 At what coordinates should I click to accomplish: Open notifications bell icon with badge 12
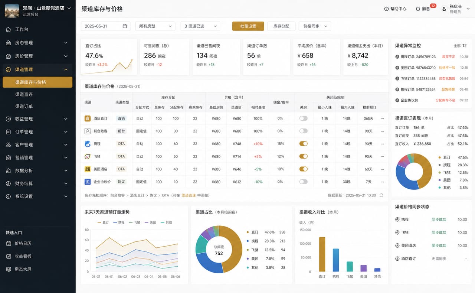tap(418, 9)
